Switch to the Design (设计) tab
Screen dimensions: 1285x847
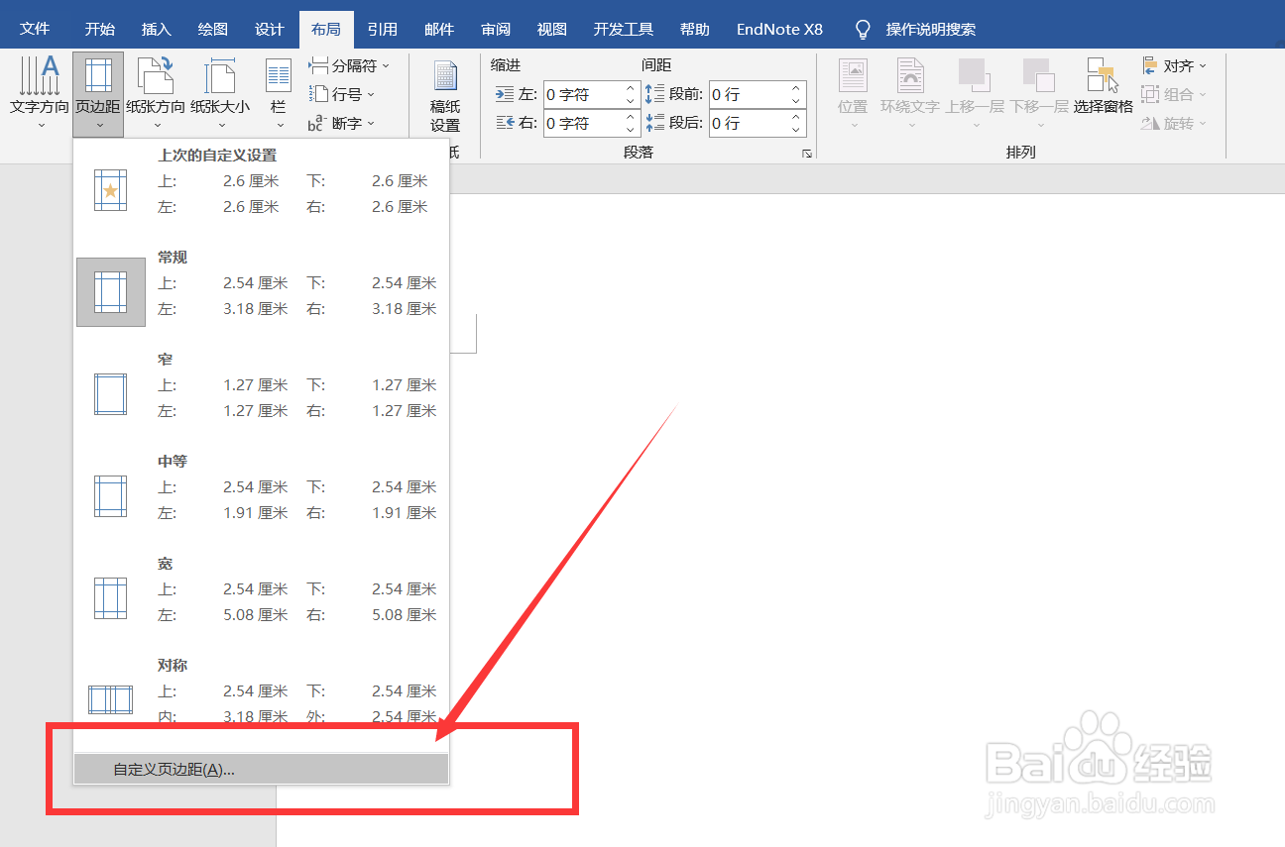point(269,29)
